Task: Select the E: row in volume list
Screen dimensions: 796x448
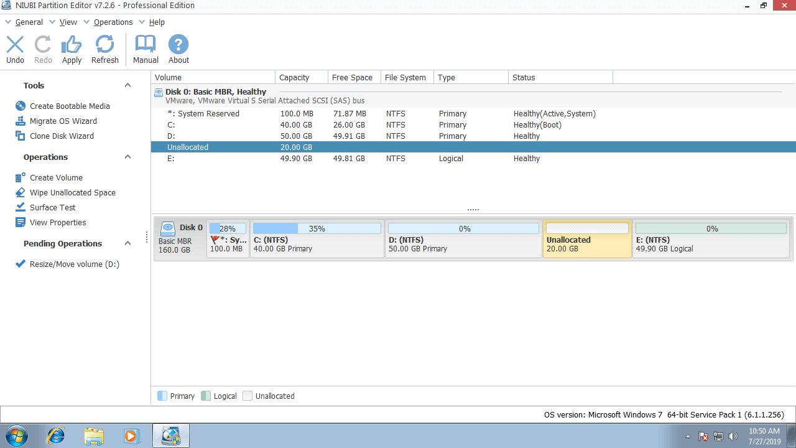Action: pyautogui.click(x=171, y=159)
